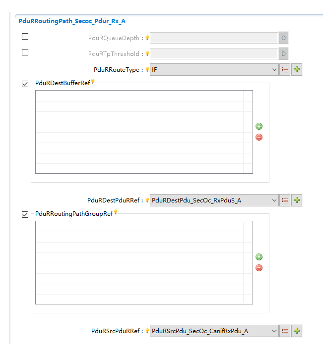Click the D button beside PduRQueueDepth

coord(283,38)
